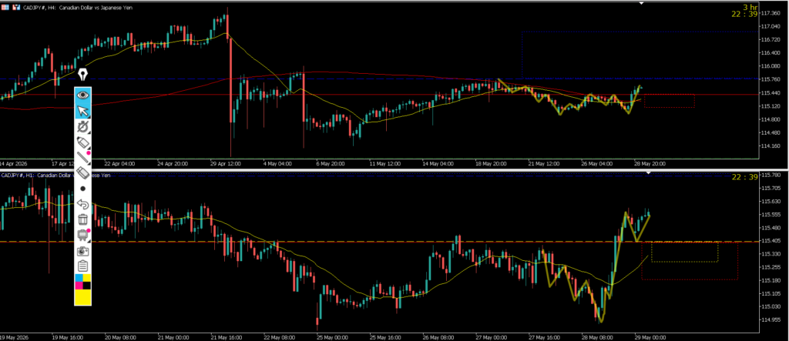Select the eraser tool

pyautogui.click(x=83, y=173)
